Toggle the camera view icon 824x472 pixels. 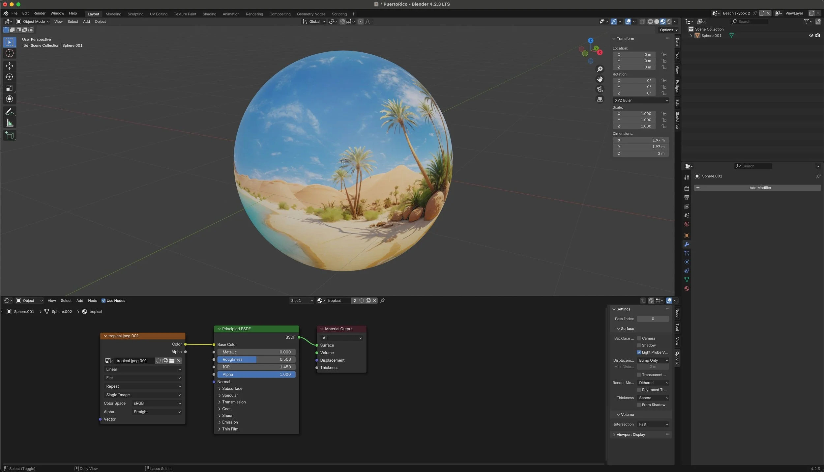600,89
